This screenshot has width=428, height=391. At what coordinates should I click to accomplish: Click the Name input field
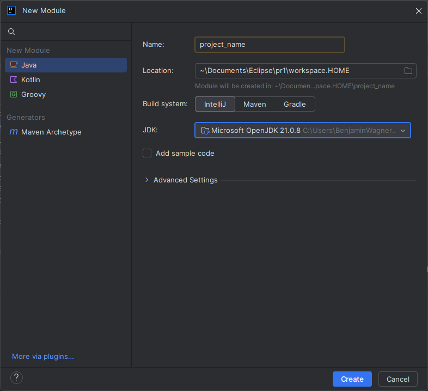[x=270, y=45]
